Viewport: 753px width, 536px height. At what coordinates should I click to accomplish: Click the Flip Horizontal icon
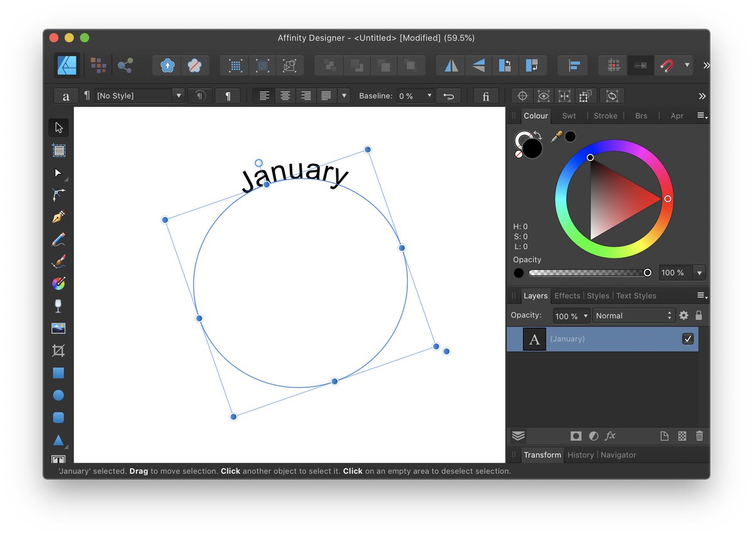451,65
